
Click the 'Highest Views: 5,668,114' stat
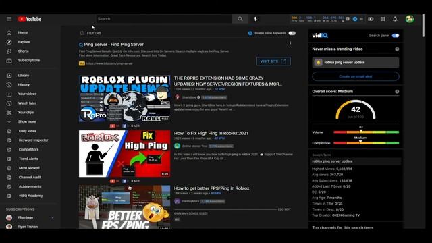click(332, 169)
